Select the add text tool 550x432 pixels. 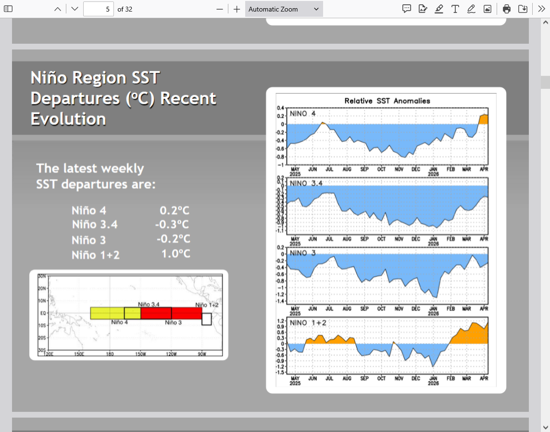tap(455, 9)
